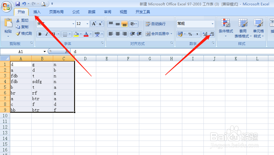The image size is (274, 155).
Task: Cut selection with 剪切
Action: point(22,20)
